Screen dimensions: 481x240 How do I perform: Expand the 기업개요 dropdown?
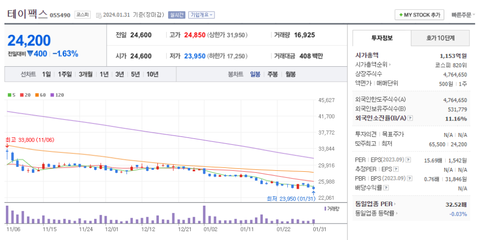(201, 15)
